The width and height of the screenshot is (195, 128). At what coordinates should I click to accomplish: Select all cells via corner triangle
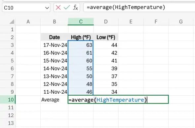point(12,21)
